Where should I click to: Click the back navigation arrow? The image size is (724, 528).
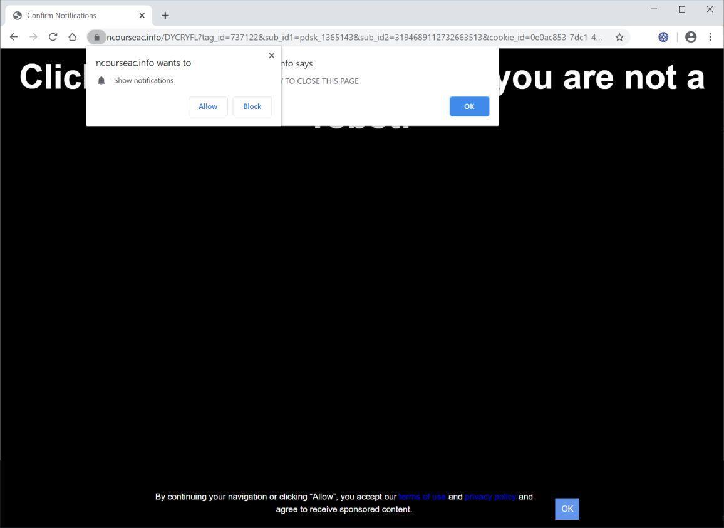point(14,37)
